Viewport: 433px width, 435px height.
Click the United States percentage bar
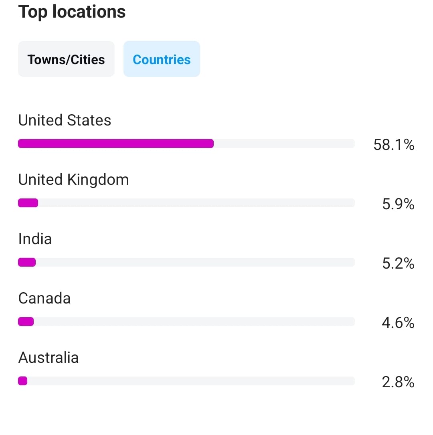tap(186, 144)
